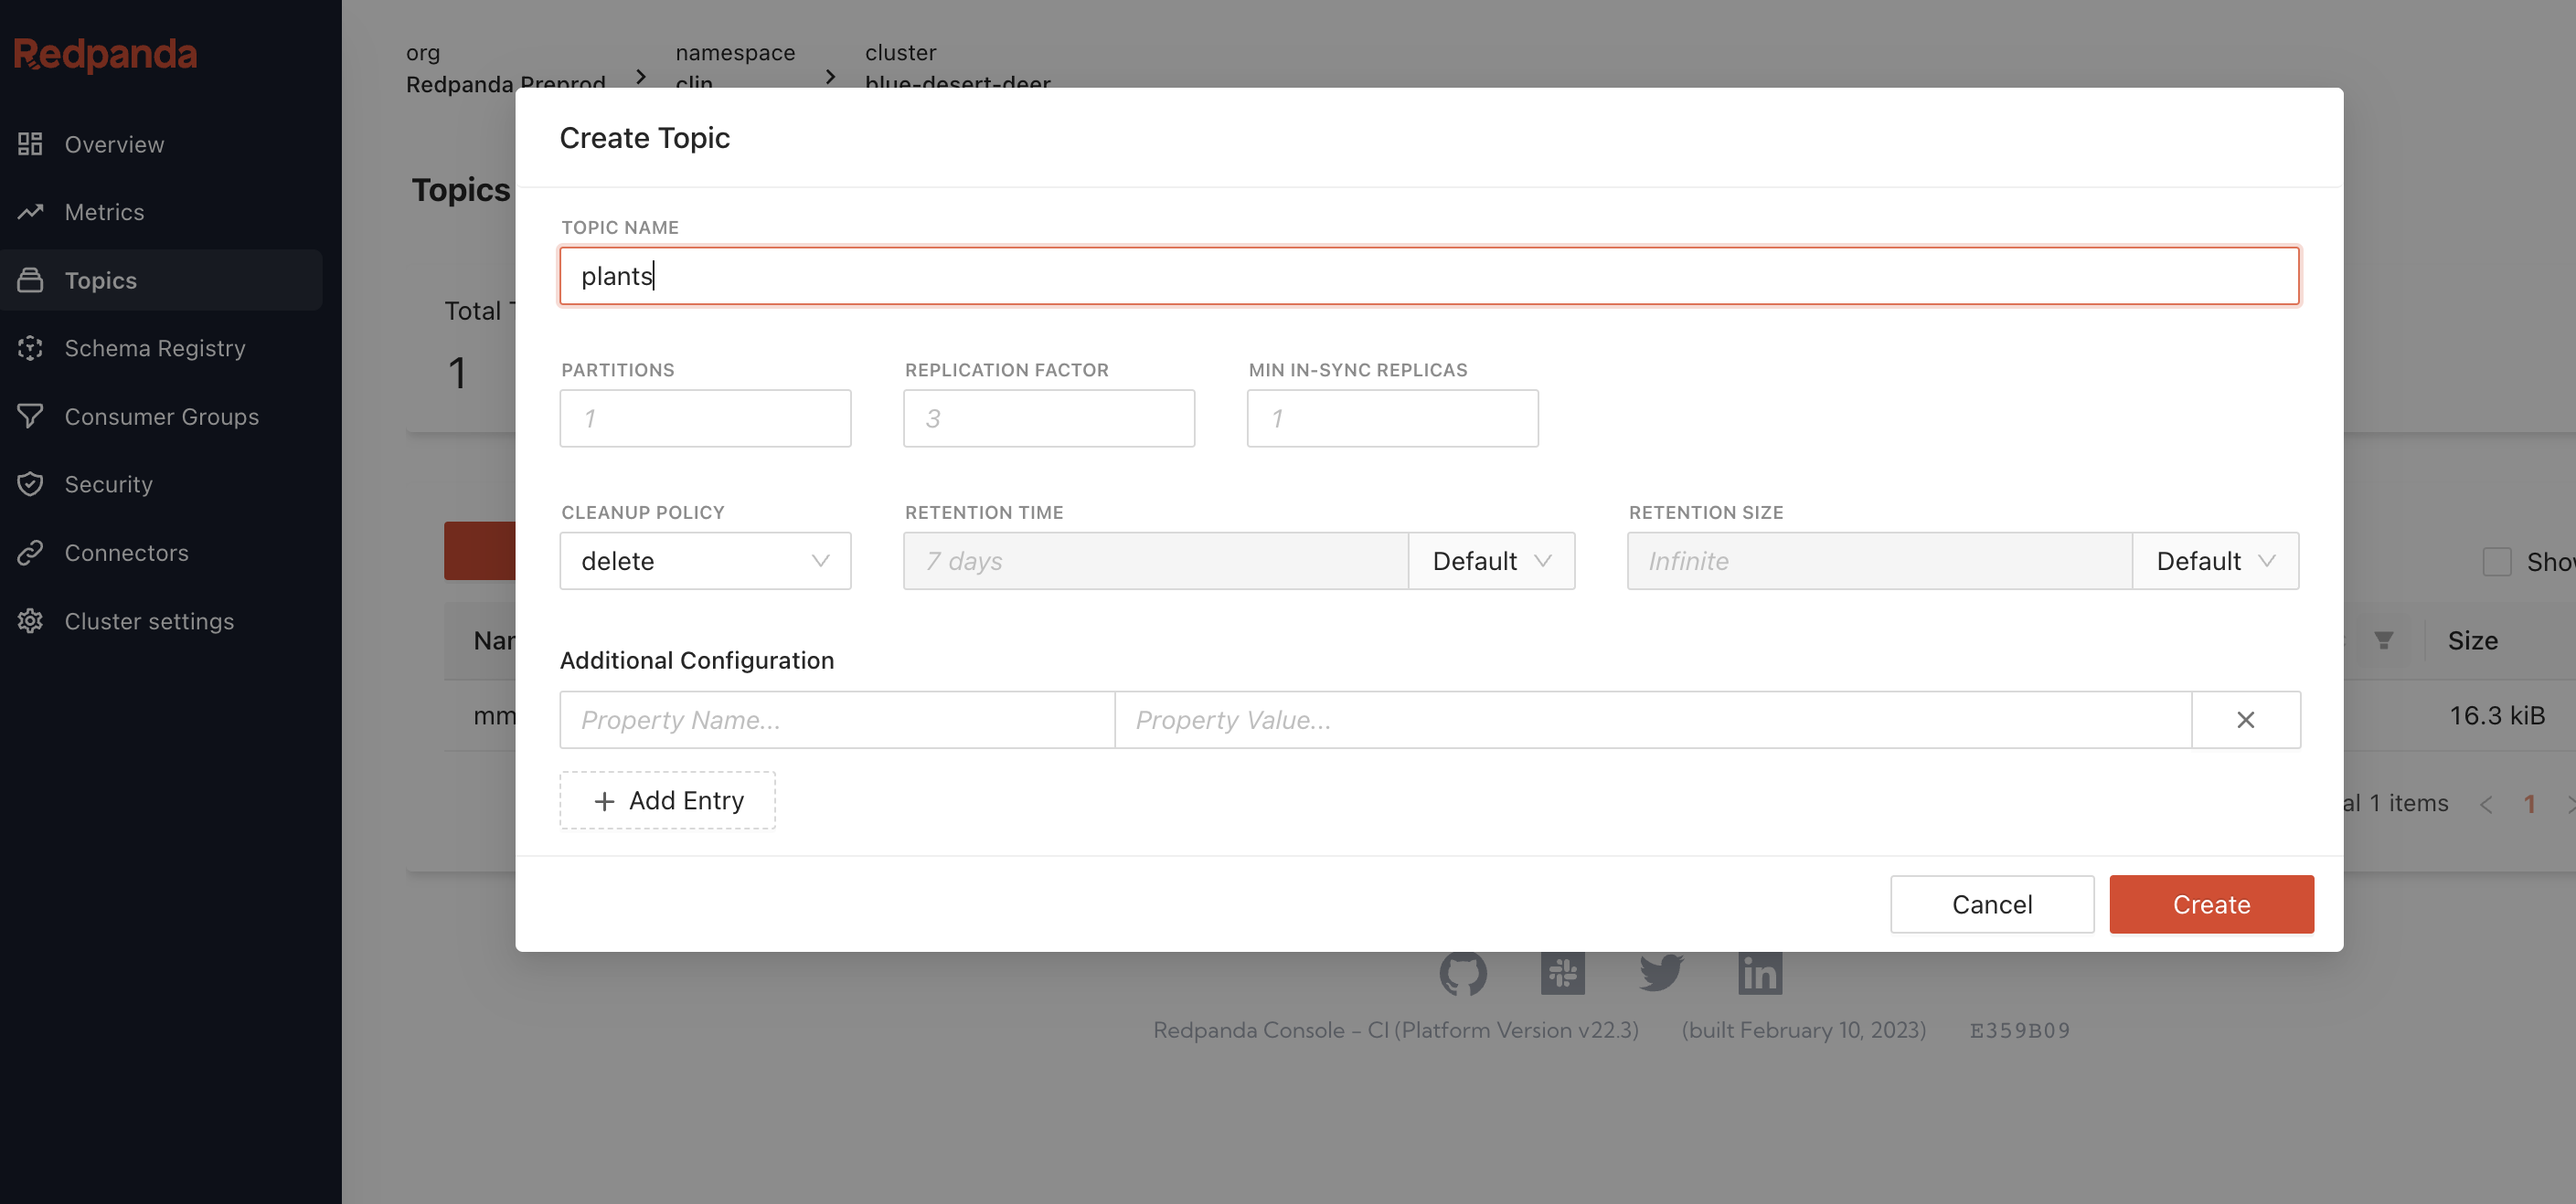Click the LinkedIn icon in the footer
Image resolution: width=2576 pixels, height=1204 pixels.
[x=1759, y=973]
